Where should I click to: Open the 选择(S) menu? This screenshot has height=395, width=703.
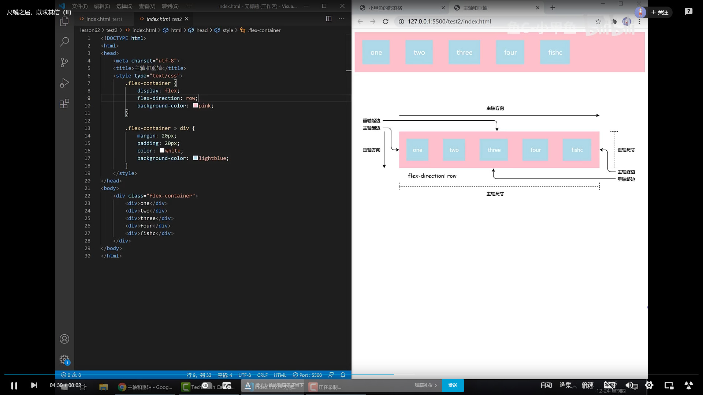124,6
